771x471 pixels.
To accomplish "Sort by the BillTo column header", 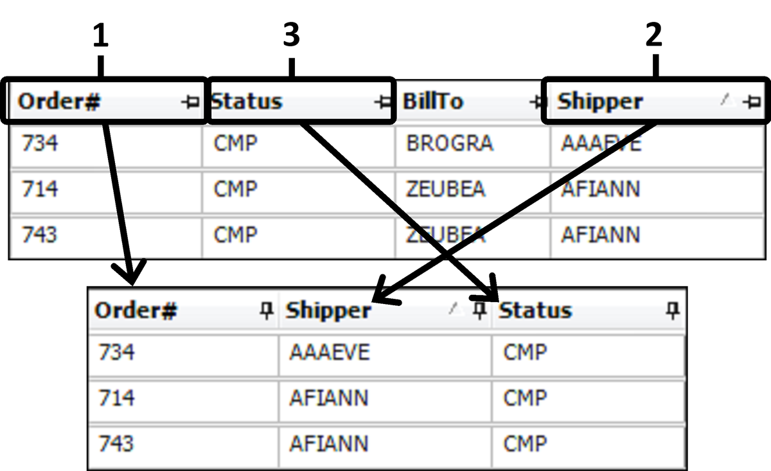I will [432, 102].
